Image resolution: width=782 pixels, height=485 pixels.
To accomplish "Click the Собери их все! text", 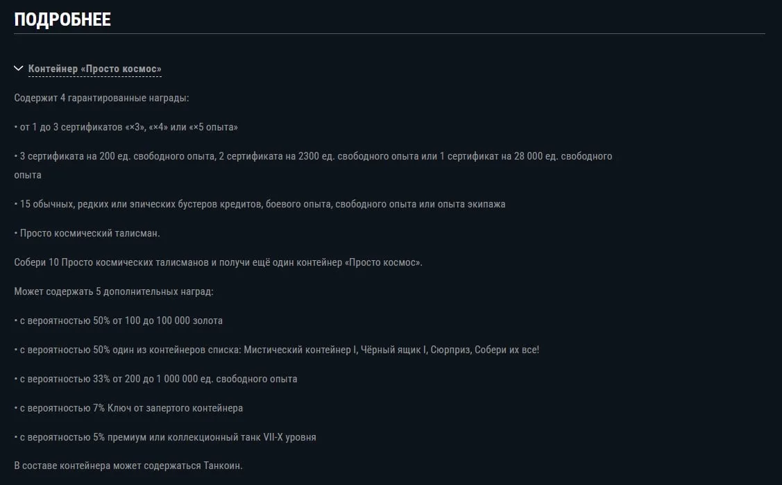I will point(507,350).
